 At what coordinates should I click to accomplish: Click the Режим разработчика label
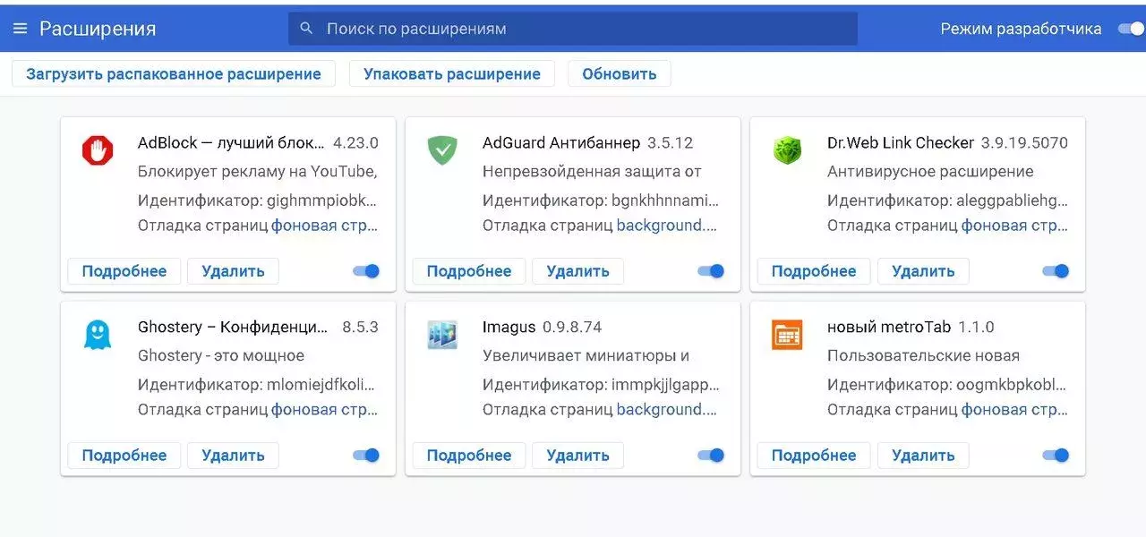point(1021,29)
